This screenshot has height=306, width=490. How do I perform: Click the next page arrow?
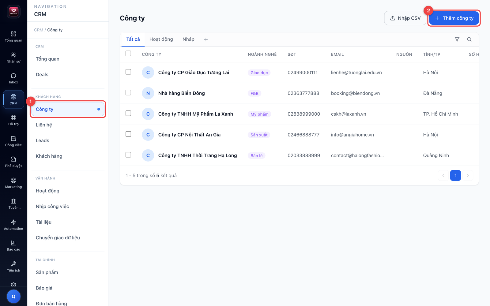click(x=468, y=175)
